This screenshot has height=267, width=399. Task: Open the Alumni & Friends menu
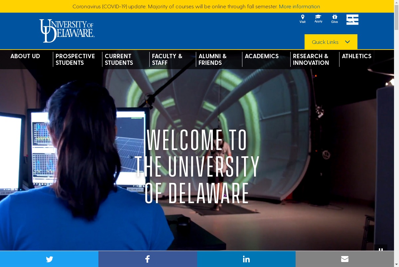click(213, 60)
